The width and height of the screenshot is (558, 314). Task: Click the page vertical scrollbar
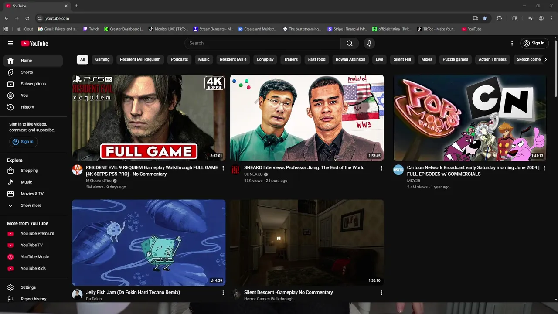click(555, 68)
